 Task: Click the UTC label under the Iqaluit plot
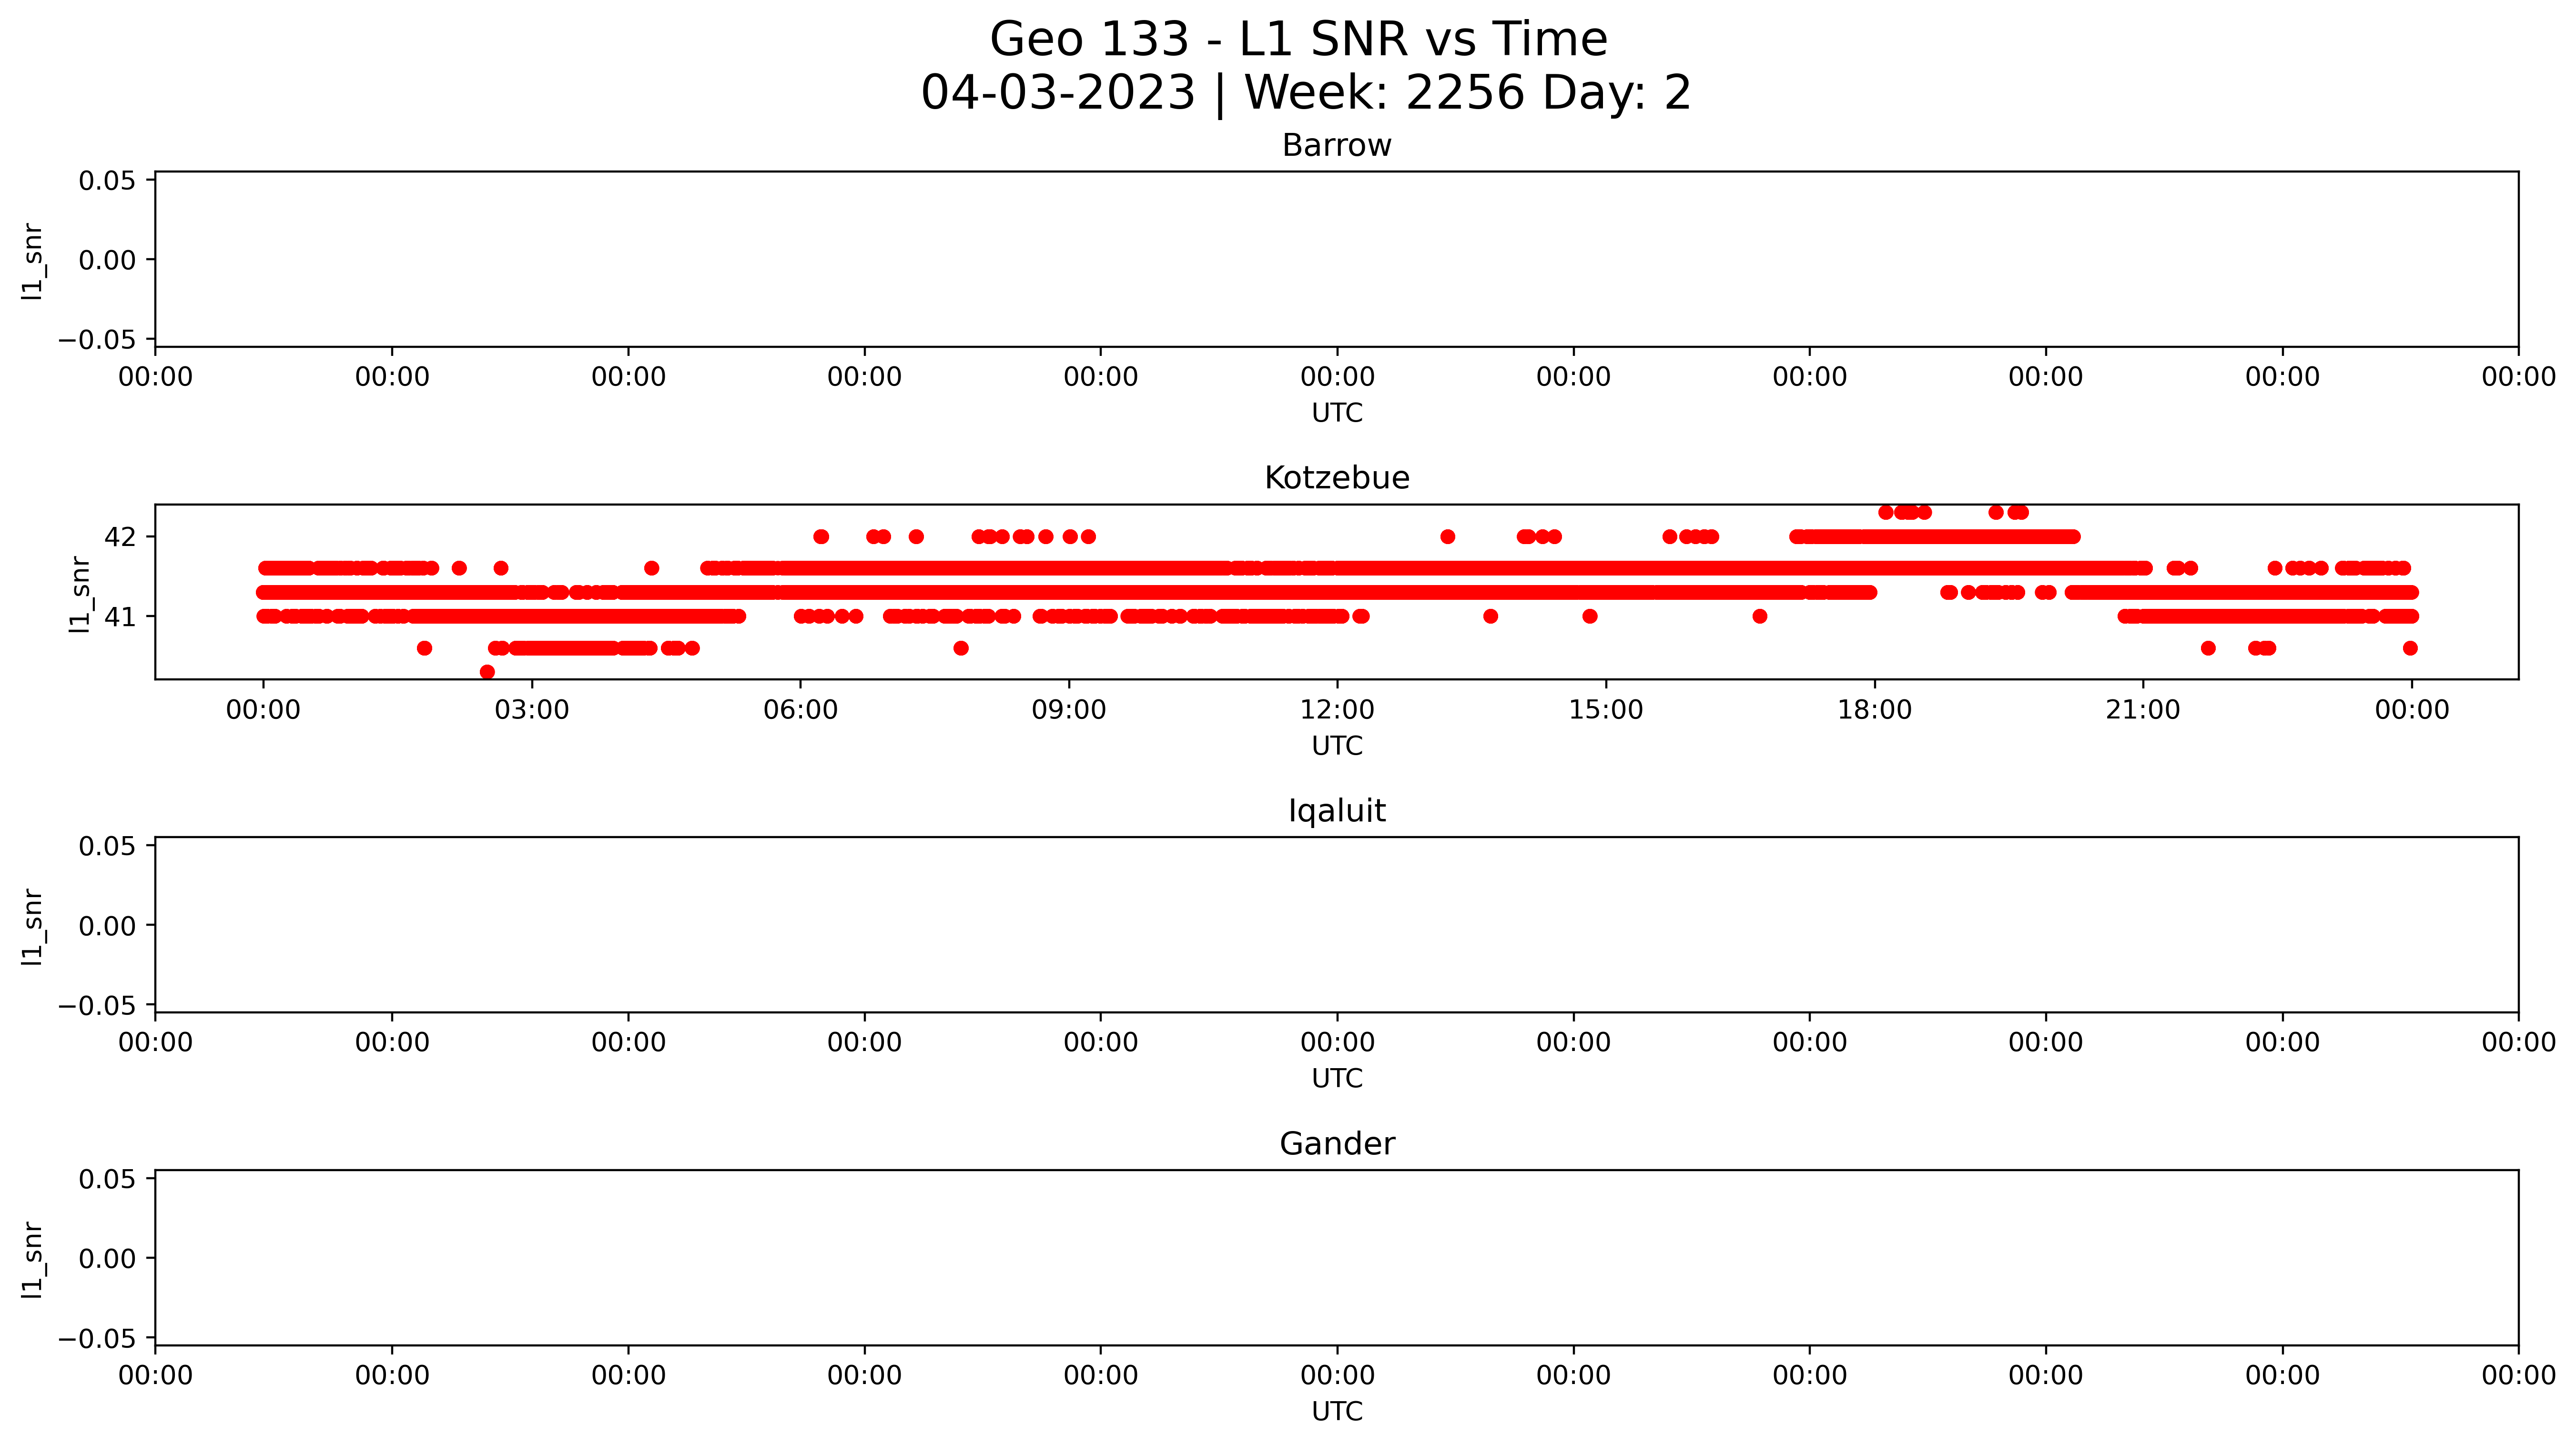pyautogui.click(x=1337, y=1078)
